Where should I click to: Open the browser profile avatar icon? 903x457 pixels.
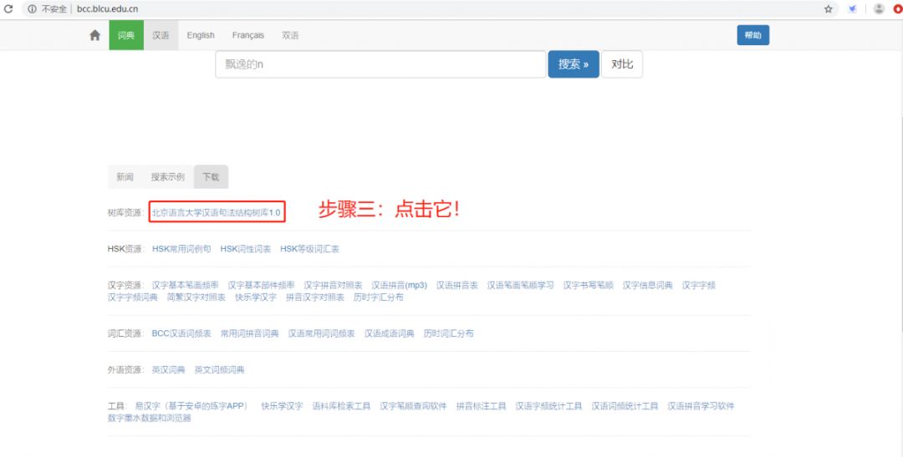[879, 9]
